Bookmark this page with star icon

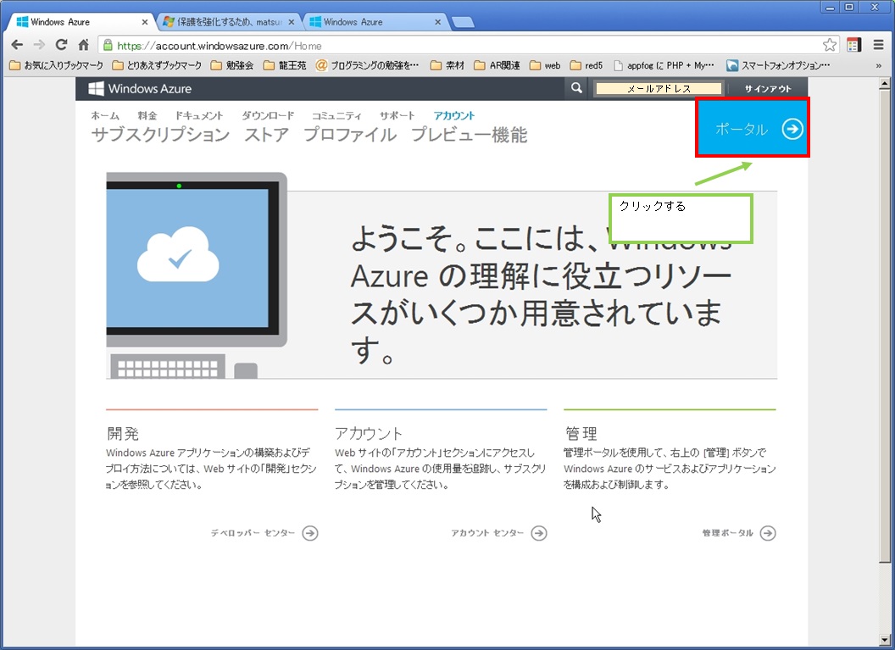pos(830,45)
